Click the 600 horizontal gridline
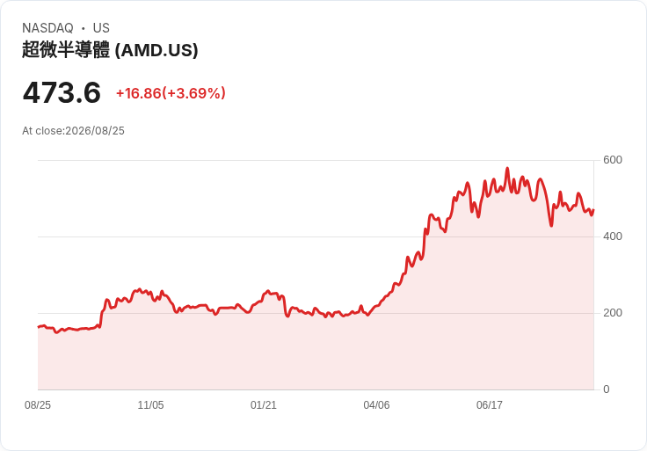The width and height of the screenshot is (647, 451). tap(316, 160)
